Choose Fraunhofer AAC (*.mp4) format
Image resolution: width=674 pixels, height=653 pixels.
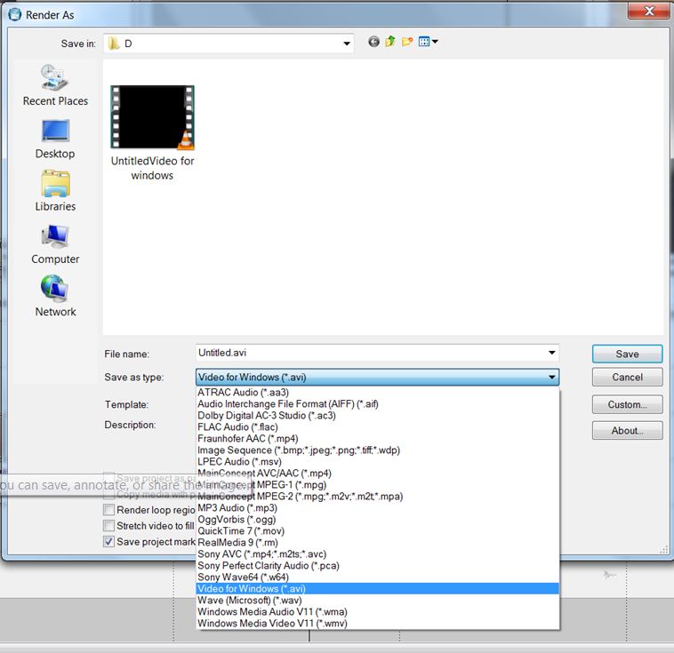378,439
